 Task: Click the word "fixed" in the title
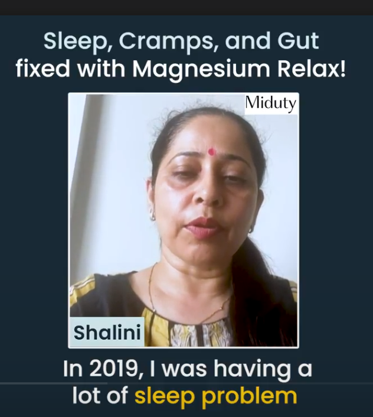42,69
